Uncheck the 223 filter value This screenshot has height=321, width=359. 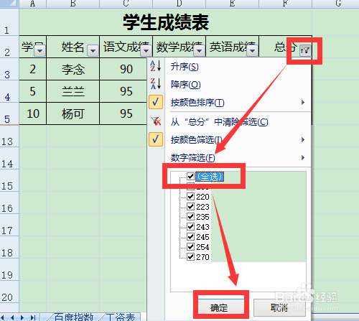click(190, 207)
